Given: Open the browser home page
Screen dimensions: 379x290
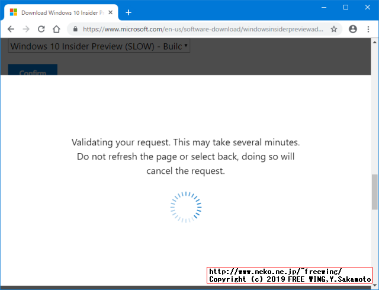Looking at the screenshot, I should click(x=56, y=29).
